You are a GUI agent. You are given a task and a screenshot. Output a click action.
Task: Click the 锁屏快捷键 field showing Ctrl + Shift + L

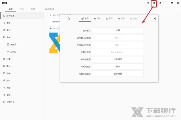[x=118, y=52]
